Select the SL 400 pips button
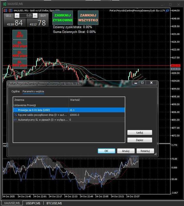Viewport: 184px width, 206px height. (x=20, y=54)
